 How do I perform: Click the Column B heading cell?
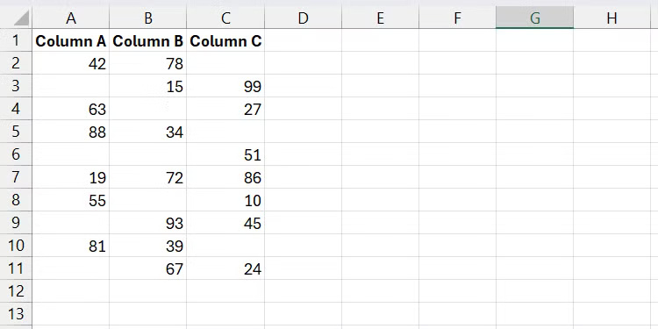coord(148,40)
